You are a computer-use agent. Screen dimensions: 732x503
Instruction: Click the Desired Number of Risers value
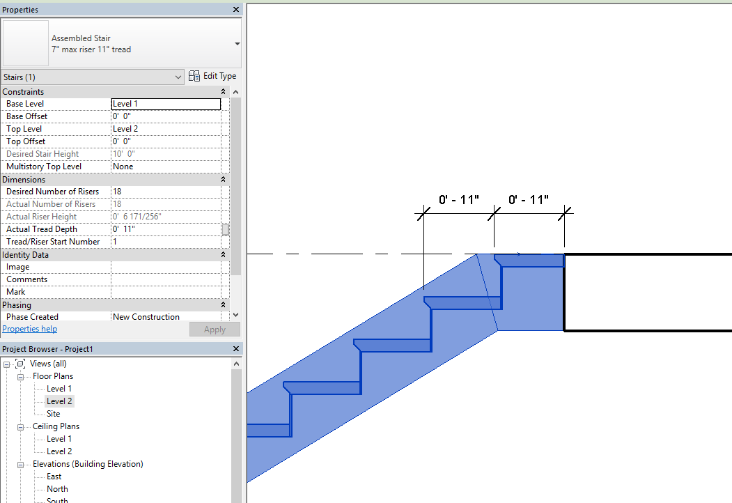pyautogui.click(x=166, y=192)
